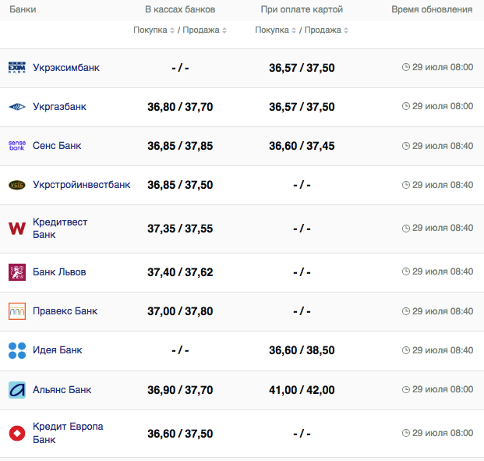The image size is (484, 461).
Task: Sort by card payment Покупка rate
Action: [x=276, y=30]
